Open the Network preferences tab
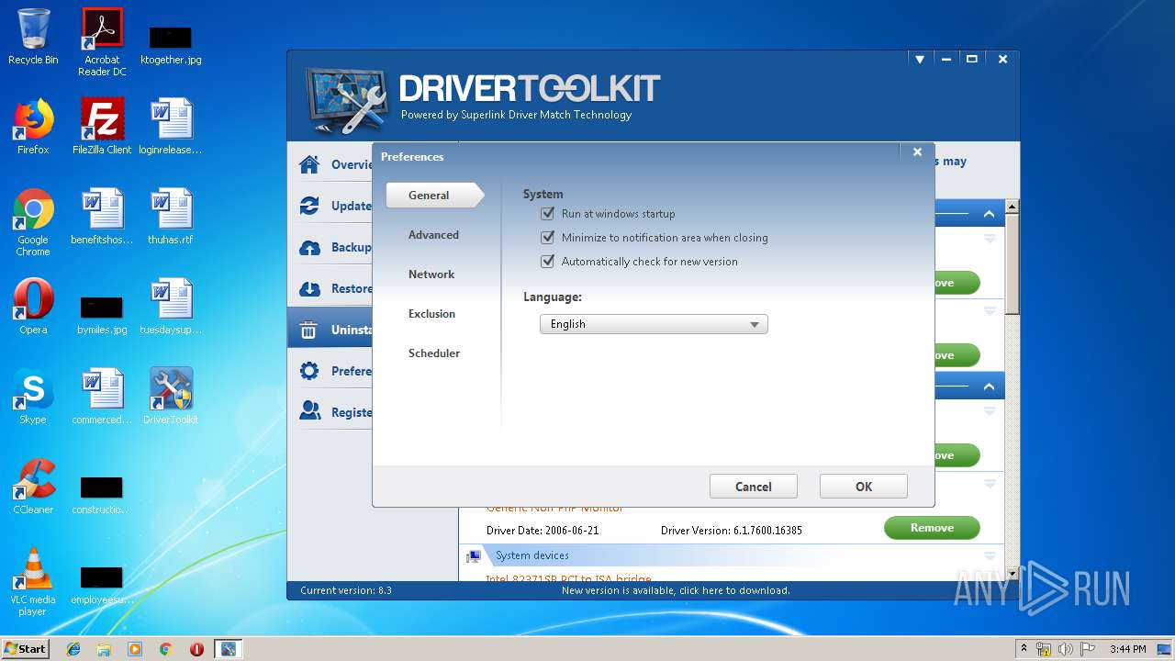Screen dimensions: 1175x661 [431, 274]
